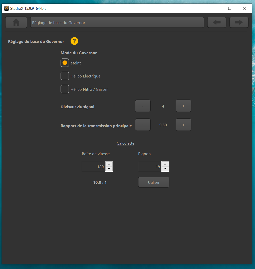Click the Utiliser button
Screen dimensions: 255x269
coord(154,182)
